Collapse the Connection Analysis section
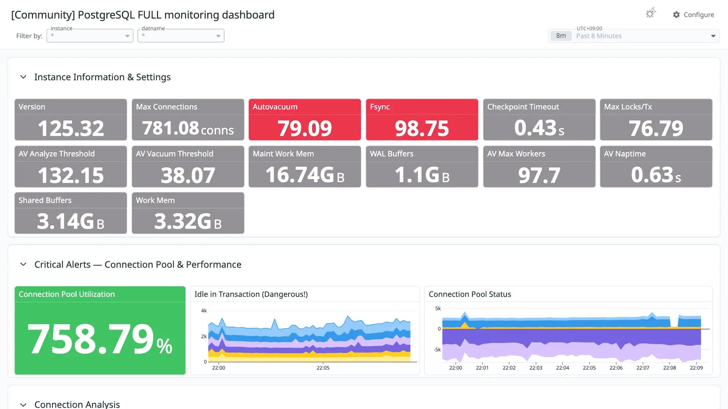 coord(23,404)
